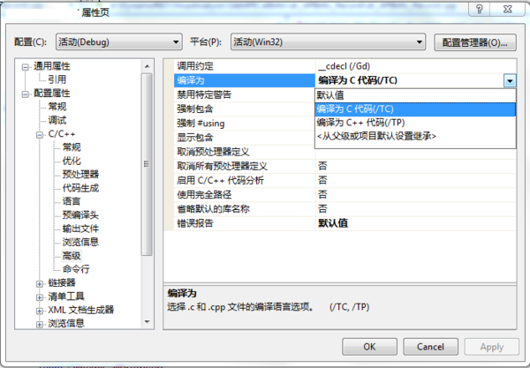The height and width of the screenshot is (368, 530).
Task: Click the tree scrollbar down arrow
Action: [147, 322]
